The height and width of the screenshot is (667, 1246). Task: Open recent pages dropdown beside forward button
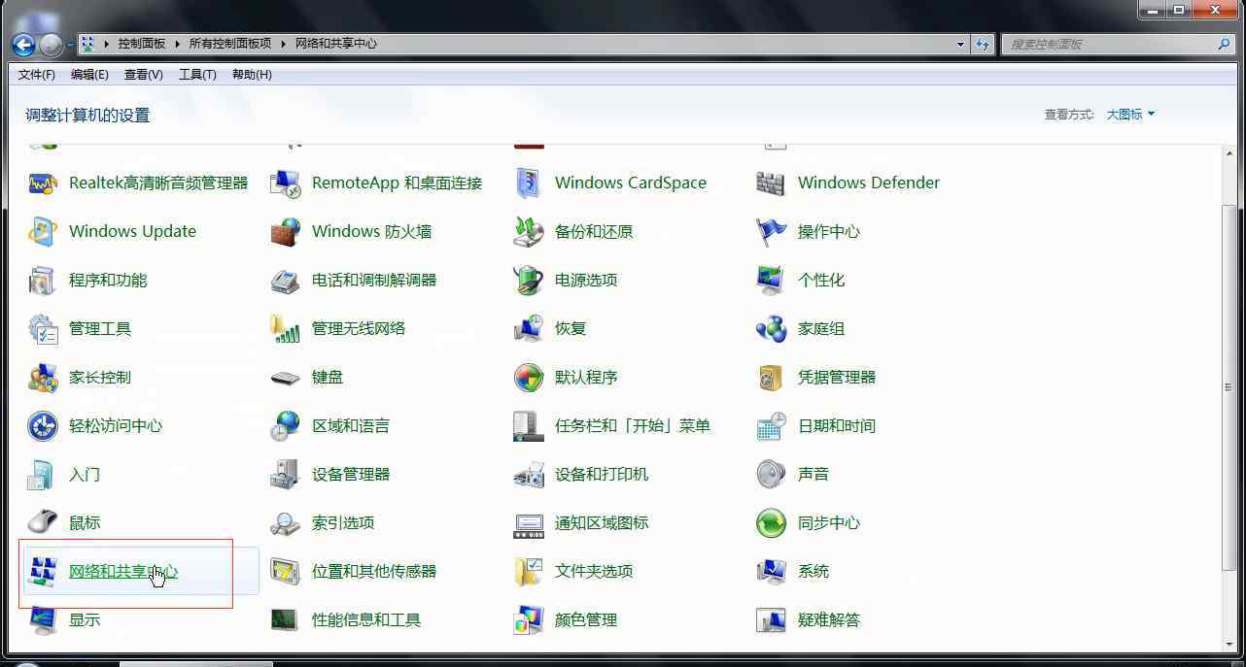tap(71, 45)
